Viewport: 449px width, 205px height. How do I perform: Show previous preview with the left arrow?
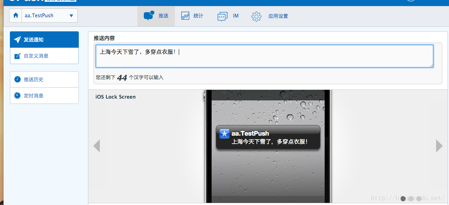pos(96,146)
